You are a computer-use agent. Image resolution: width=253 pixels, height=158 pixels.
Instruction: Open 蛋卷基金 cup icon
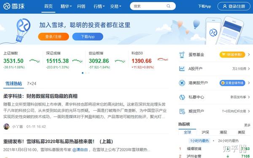tap(182, 54)
